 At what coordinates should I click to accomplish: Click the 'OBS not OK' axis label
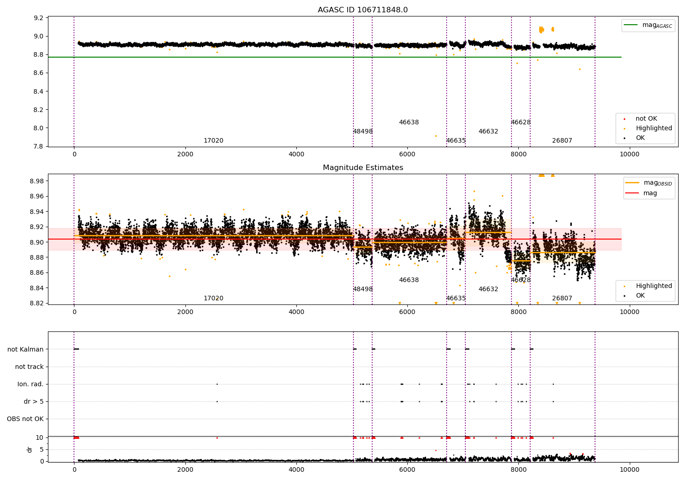point(25,419)
